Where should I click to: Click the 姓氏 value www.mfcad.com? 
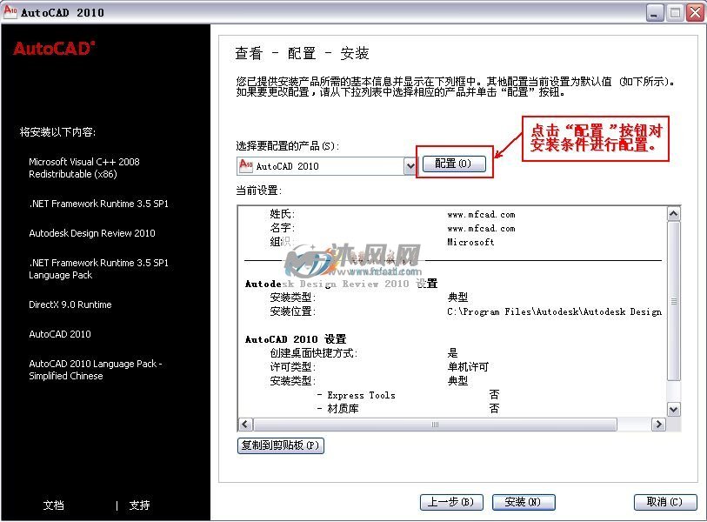481,215
